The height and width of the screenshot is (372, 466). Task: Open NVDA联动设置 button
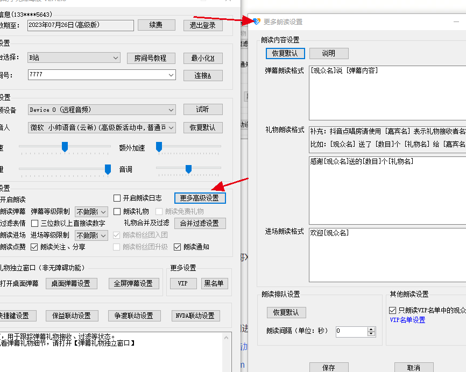195,316
